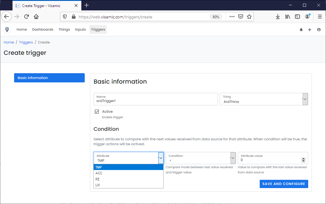Click the plus icon in Visamic navbar

click(309, 30)
